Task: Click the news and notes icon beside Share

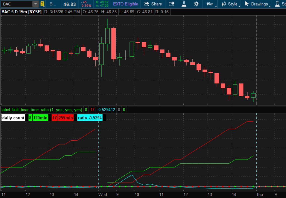Action: pos(171,4)
